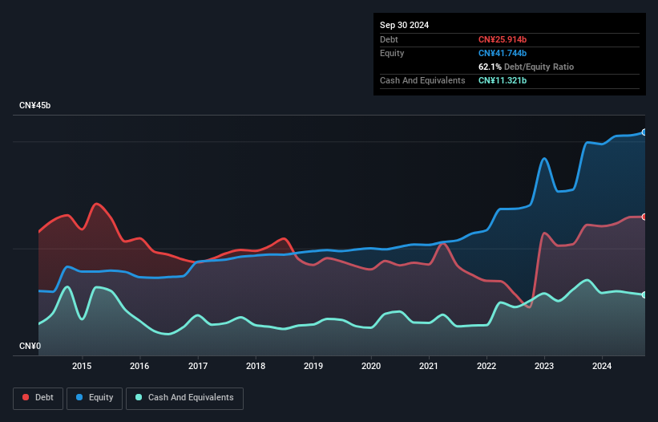Click the 2016 x-axis label
This screenshot has height=422, width=658.
[139, 366]
